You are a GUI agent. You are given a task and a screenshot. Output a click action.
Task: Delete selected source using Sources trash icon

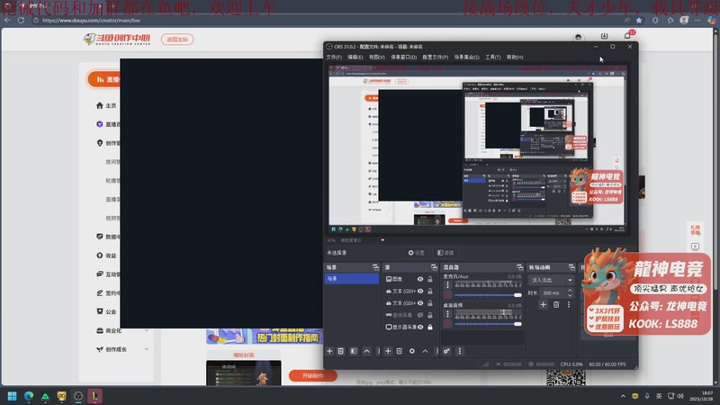[x=400, y=351]
